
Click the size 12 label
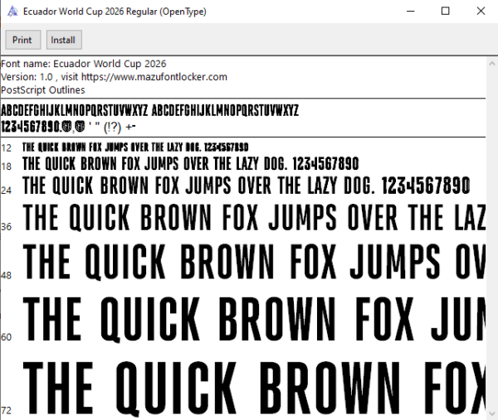pos(6,148)
